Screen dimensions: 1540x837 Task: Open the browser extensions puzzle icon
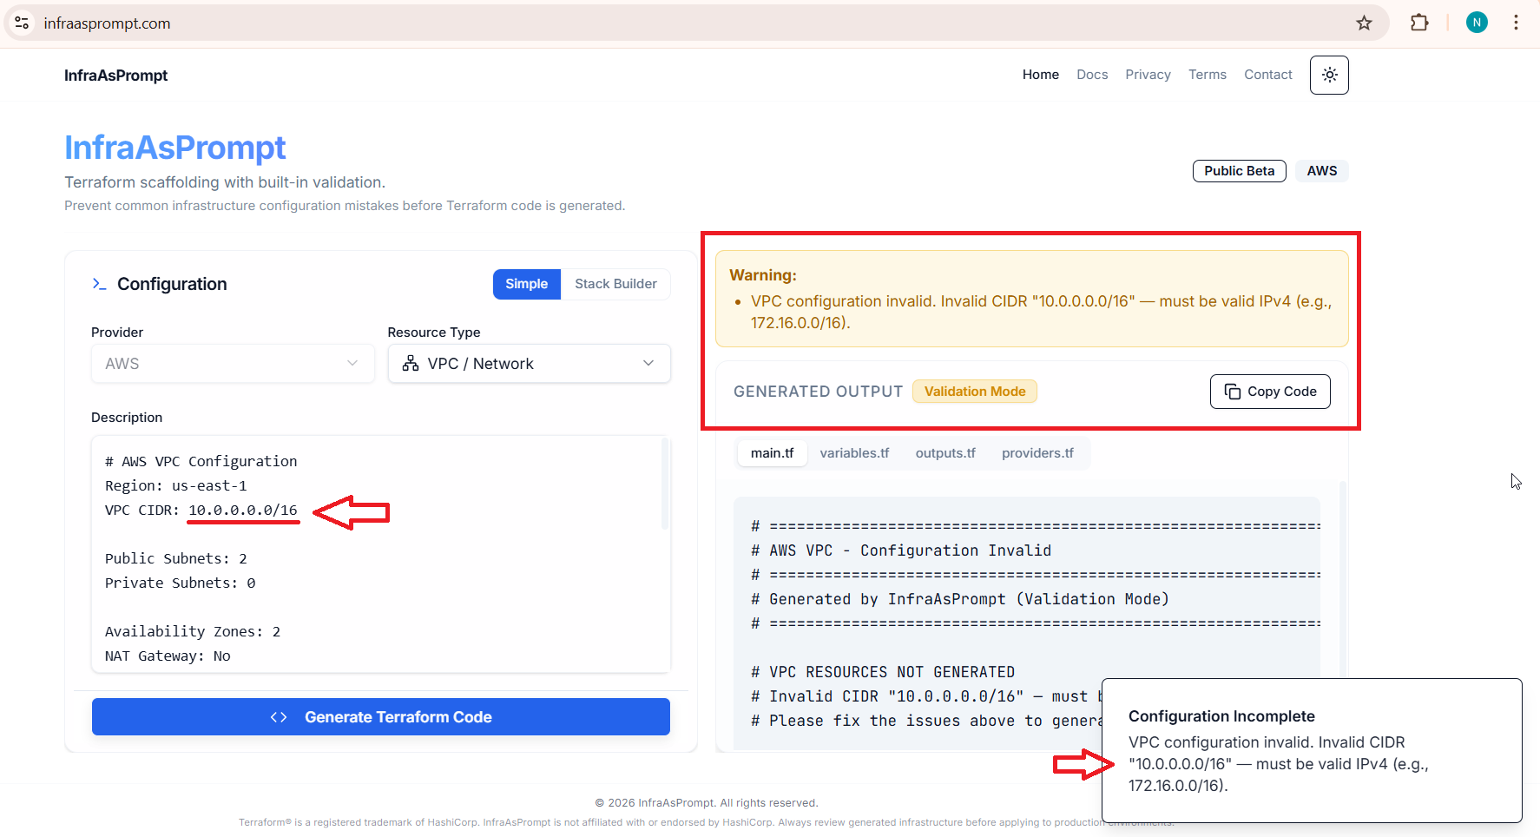point(1419,23)
